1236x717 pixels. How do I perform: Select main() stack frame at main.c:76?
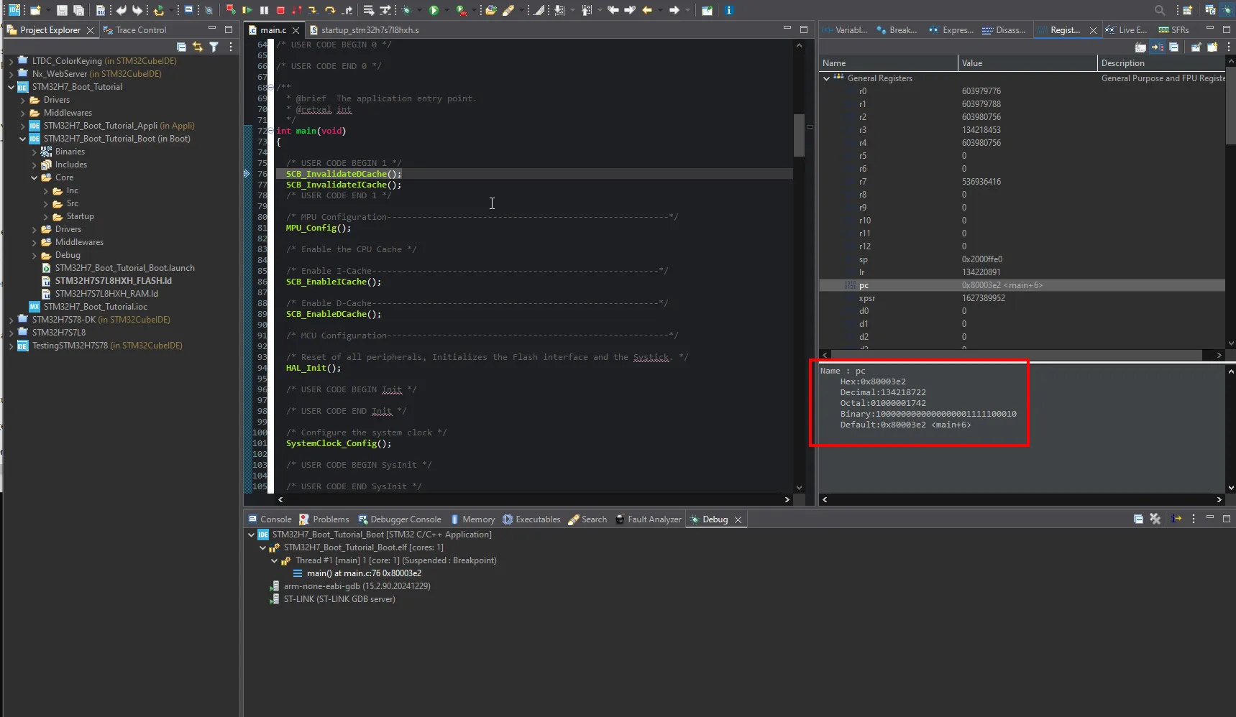click(364, 573)
